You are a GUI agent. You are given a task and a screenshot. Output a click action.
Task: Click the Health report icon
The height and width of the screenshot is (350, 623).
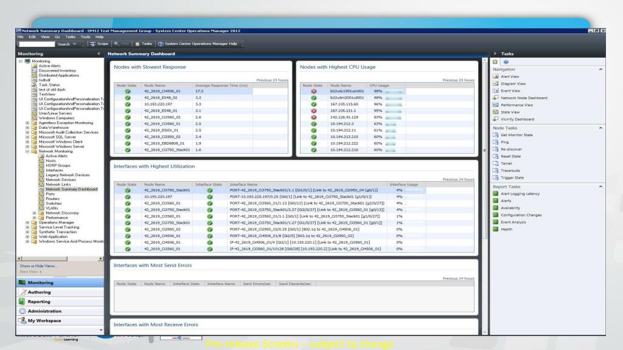[495, 229]
